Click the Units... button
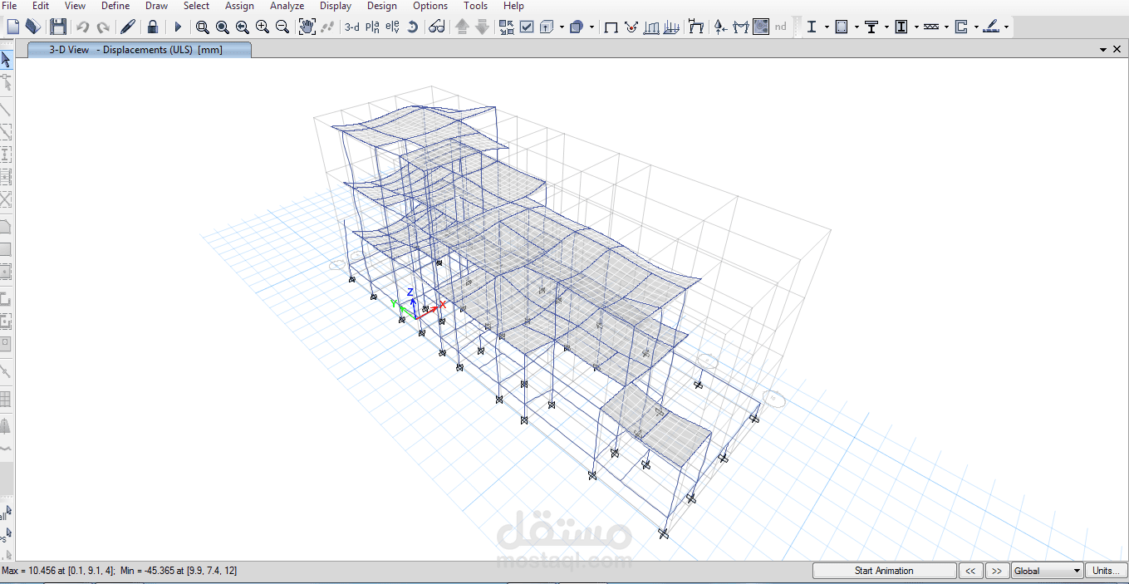 coord(1106,571)
